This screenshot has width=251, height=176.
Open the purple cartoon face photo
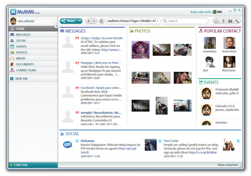pyautogui.click(x=141, y=50)
